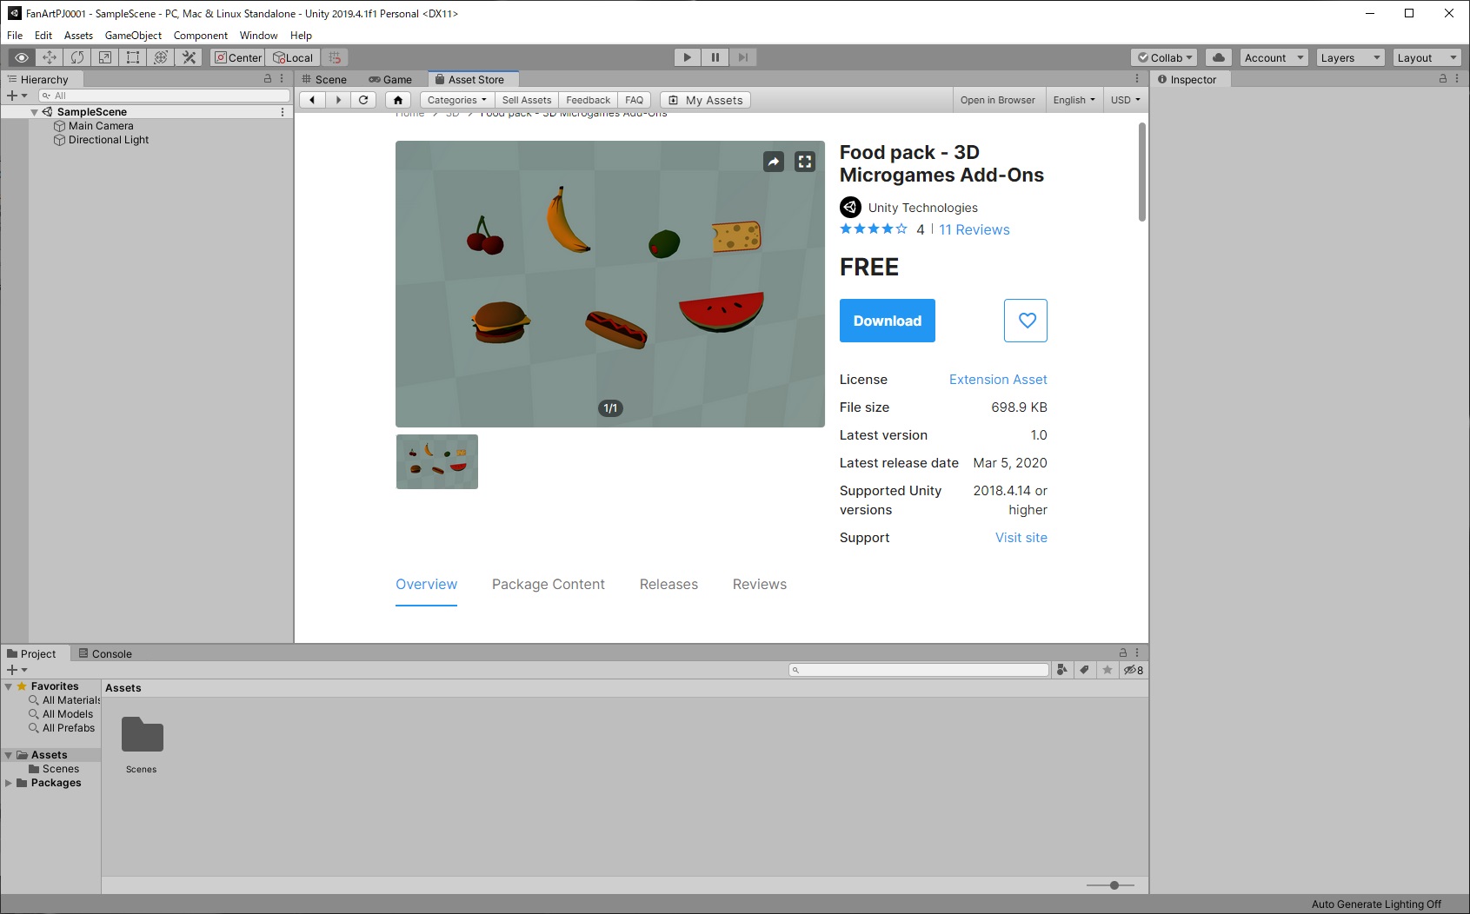The image size is (1470, 914).
Task: Switch to the Scene tab
Action: point(324,79)
